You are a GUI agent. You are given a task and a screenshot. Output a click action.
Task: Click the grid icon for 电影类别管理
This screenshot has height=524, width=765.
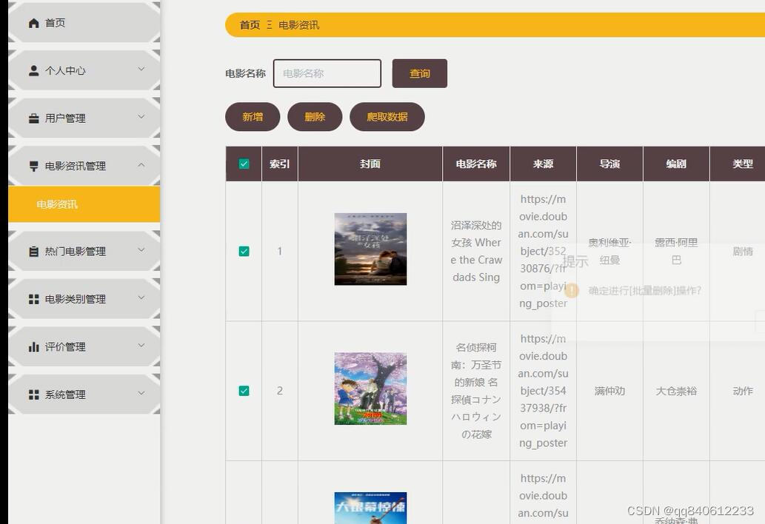pyautogui.click(x=33, y=299)
